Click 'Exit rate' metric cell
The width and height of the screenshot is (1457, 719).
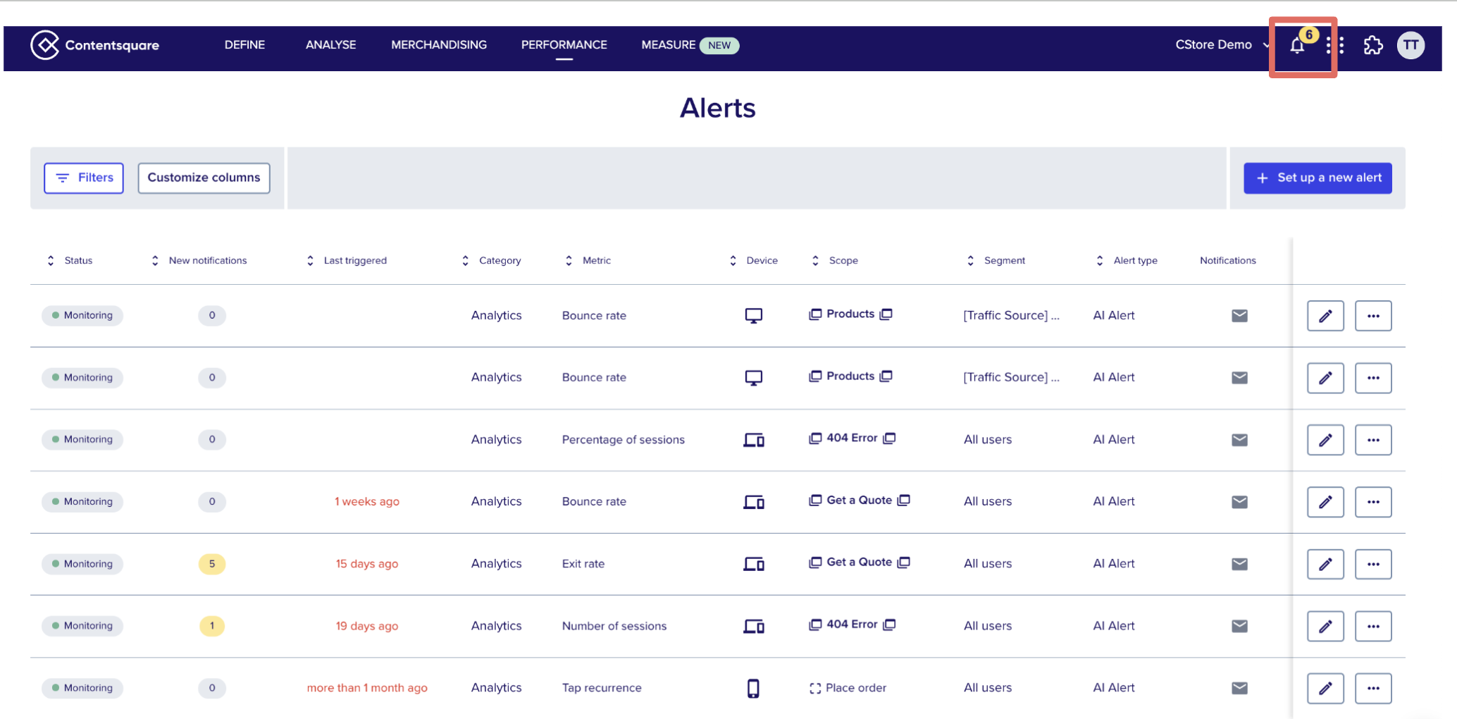[583, 564]
